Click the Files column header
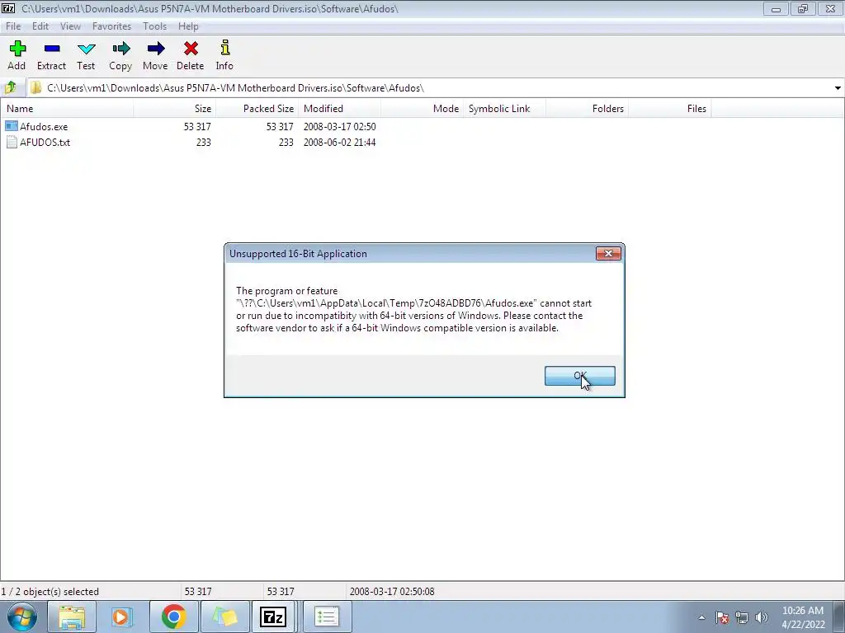 point(669,108)
